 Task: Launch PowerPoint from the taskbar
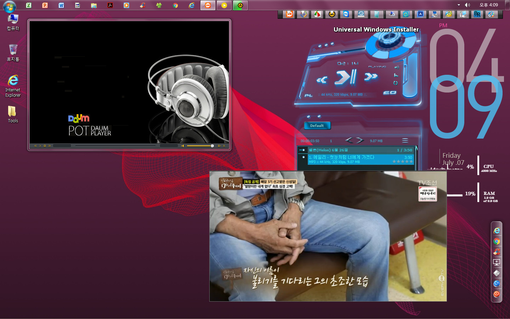(45, 5)
